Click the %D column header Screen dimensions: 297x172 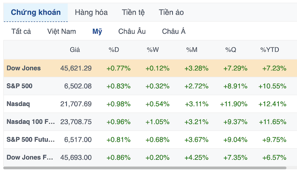[114, 50]
